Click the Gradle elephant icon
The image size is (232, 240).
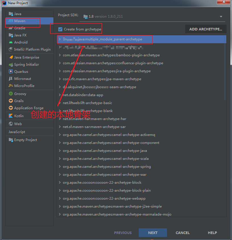click(11, 28)
